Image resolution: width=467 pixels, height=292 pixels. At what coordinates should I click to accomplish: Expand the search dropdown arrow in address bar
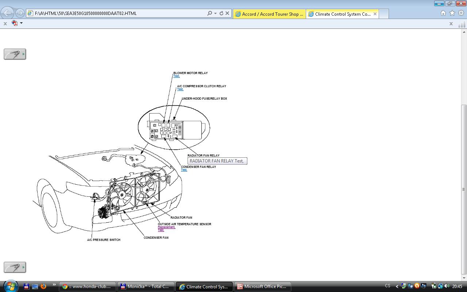click(215, 14)
